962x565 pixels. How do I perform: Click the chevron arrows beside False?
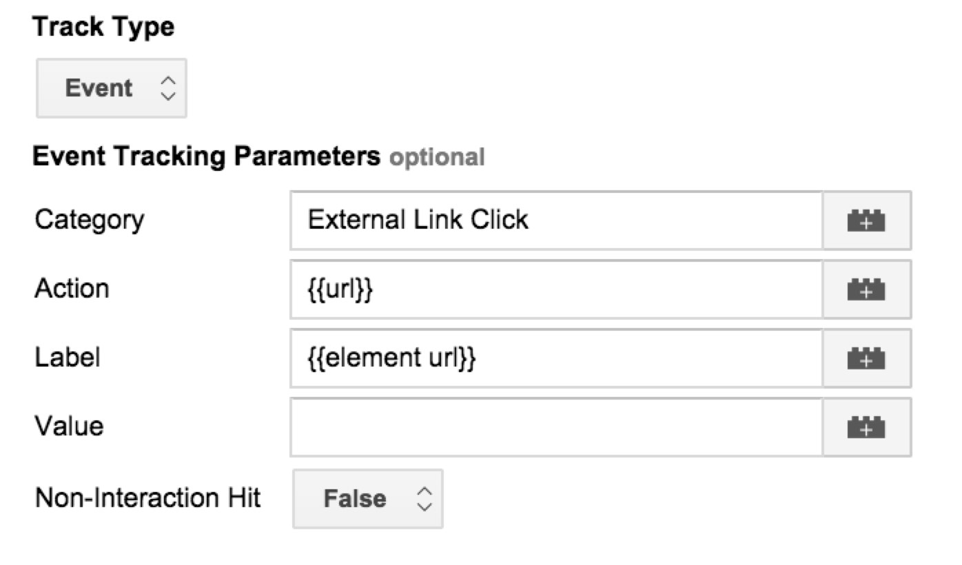pyautogui.click(x=424, y=499)
